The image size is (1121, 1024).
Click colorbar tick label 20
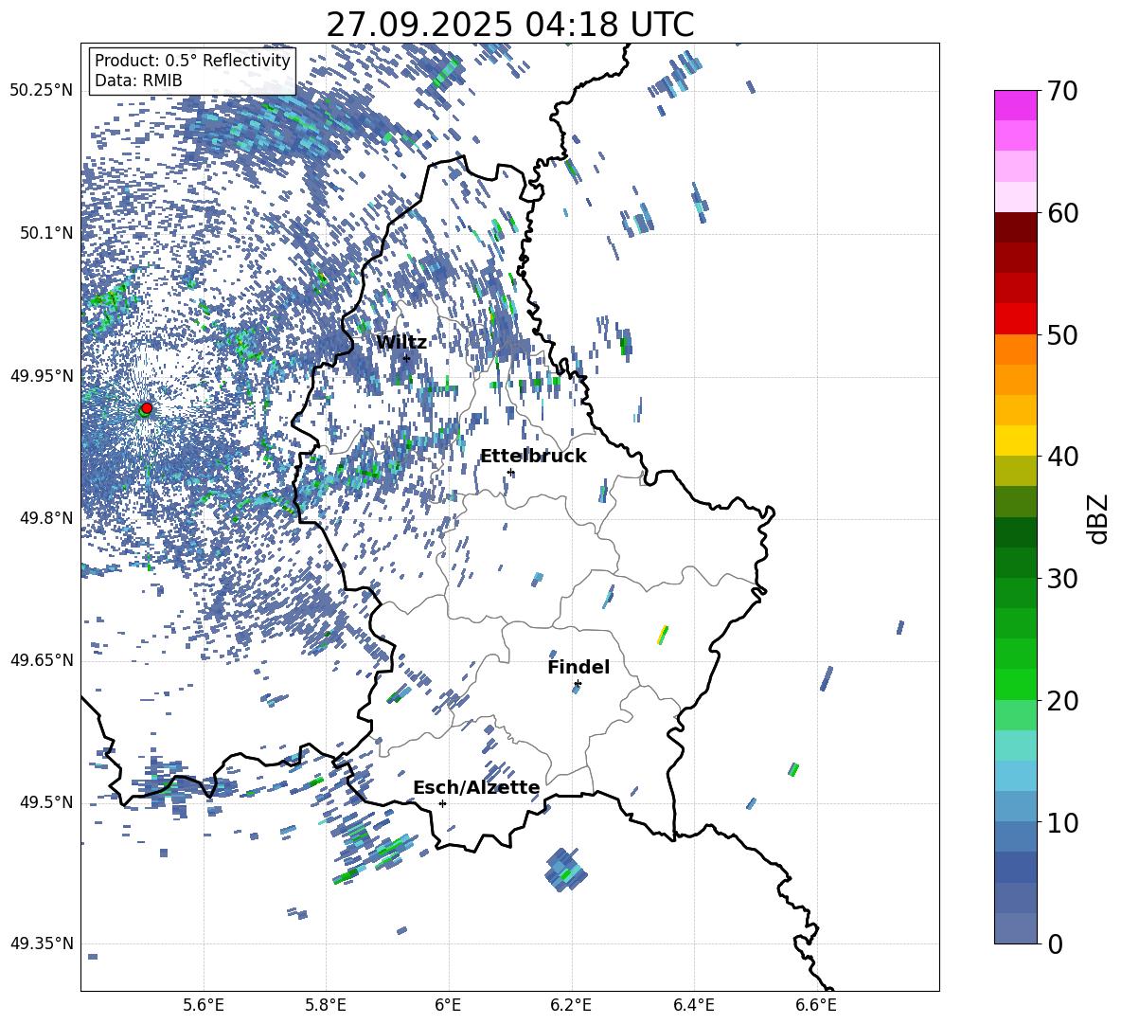[x=1062, y=701]
